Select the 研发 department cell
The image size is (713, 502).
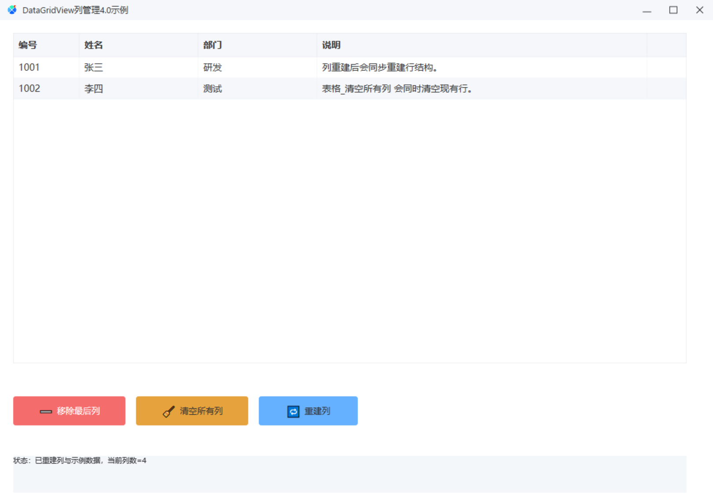(257, 67)
